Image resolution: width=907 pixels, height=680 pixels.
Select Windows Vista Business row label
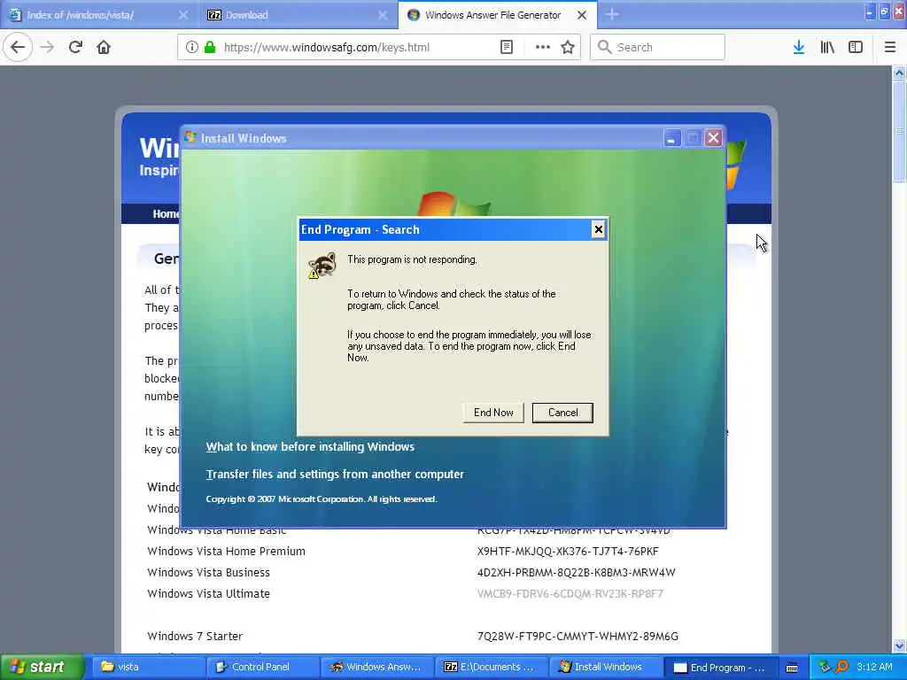click(x=208, y=573)
